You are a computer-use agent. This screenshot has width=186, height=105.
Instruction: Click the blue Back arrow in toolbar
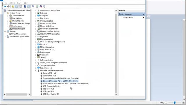tap(5, 6)
